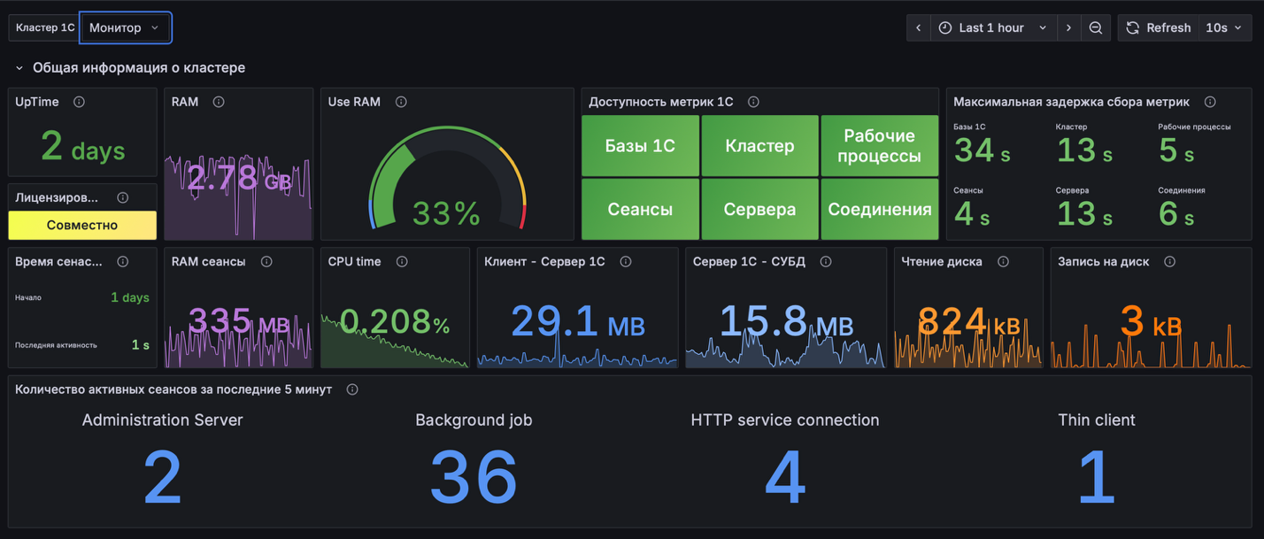Open the Монитор variable dropdown
The height and width of the screenshot is (539, 1264).
tap(125, 27)
